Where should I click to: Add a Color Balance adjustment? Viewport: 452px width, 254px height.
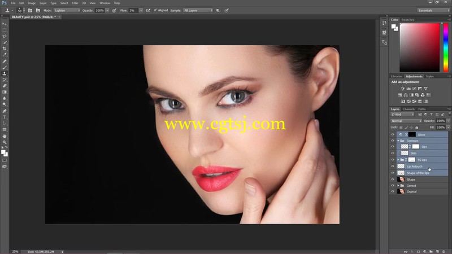point(406,95)
